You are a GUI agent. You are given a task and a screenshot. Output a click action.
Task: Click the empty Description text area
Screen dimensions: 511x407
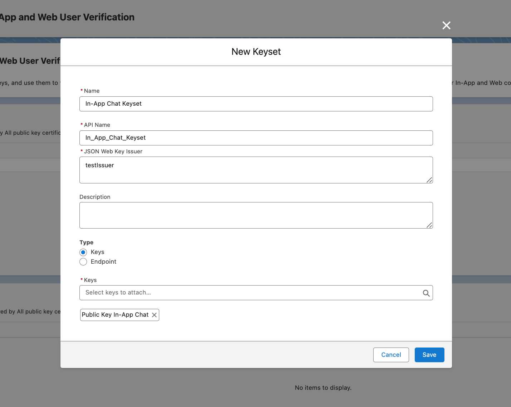256,214
